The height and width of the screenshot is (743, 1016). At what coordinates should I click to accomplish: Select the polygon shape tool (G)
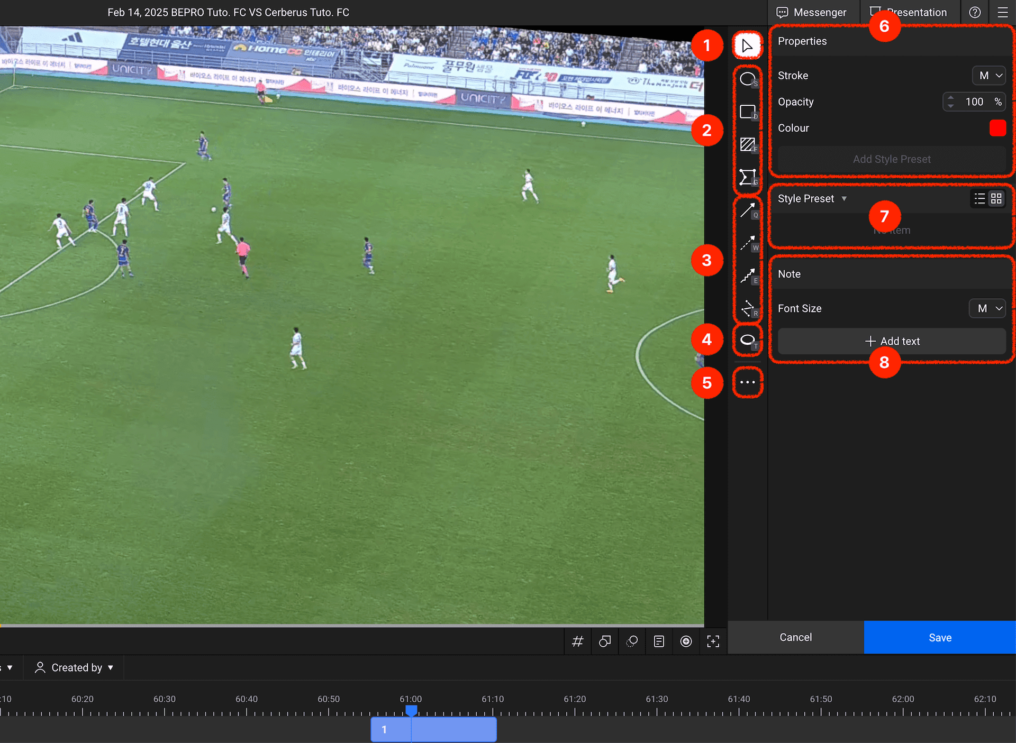pyautogui.click(x=747, y=177)
